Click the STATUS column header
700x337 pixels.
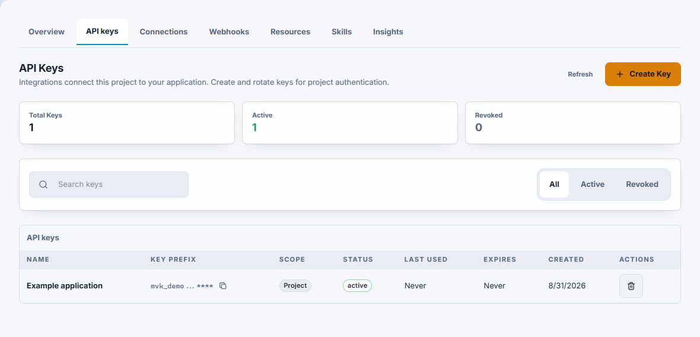(358, 259)
